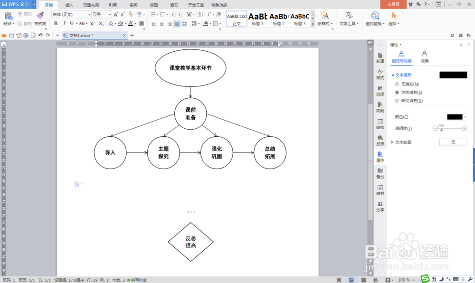Select 纯色填充(S) radio option
The width and height of the screenshot is (475, 283).
(x=408, y=92)
